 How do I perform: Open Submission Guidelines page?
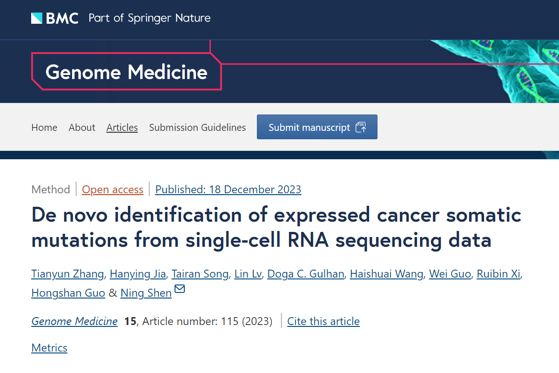pos(197,127)
